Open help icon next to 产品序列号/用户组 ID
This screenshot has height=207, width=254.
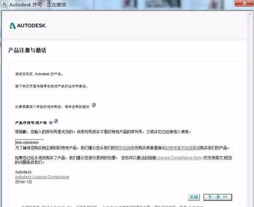point(56,121)
